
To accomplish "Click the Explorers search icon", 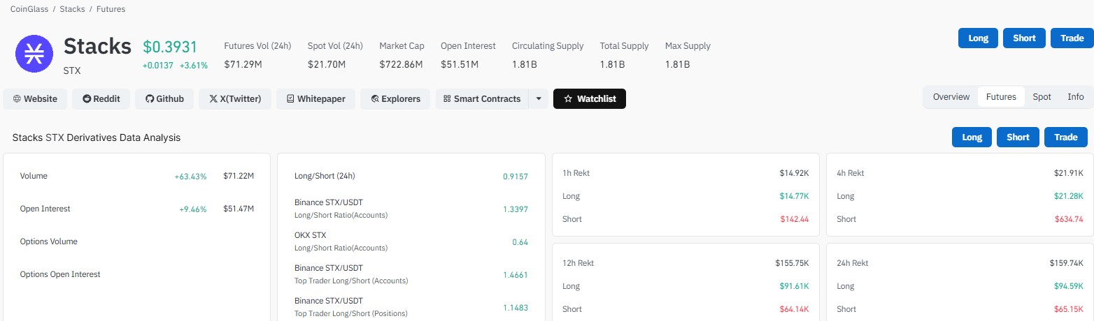I will [375, 99].
